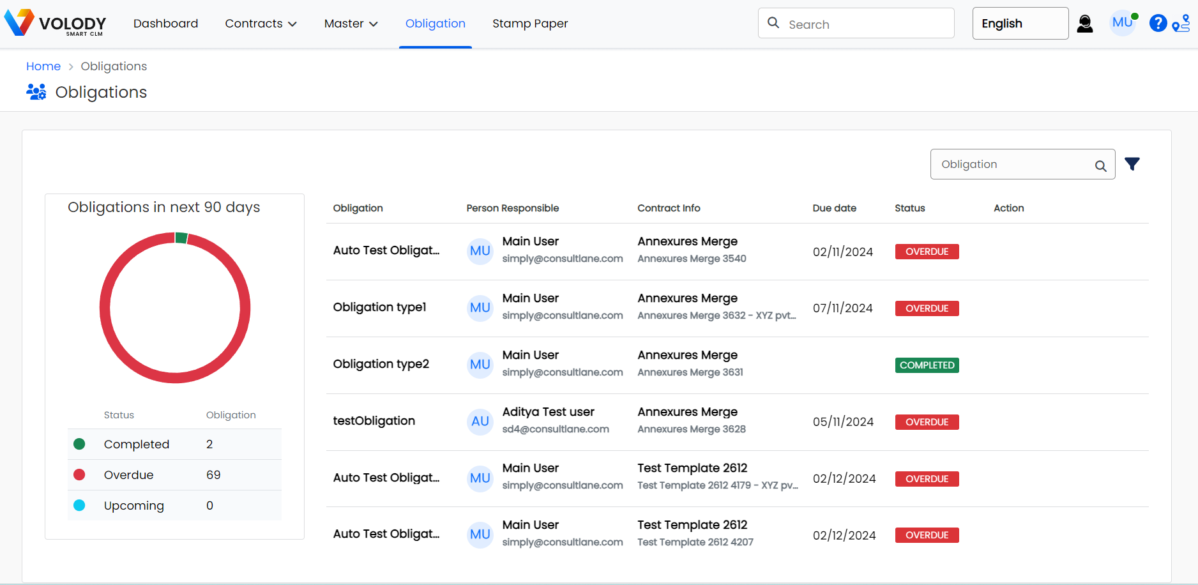Toggle the Overdue legend dot
The width and height of the screenshot is (1198, 585).
click(x=80, y=475)
